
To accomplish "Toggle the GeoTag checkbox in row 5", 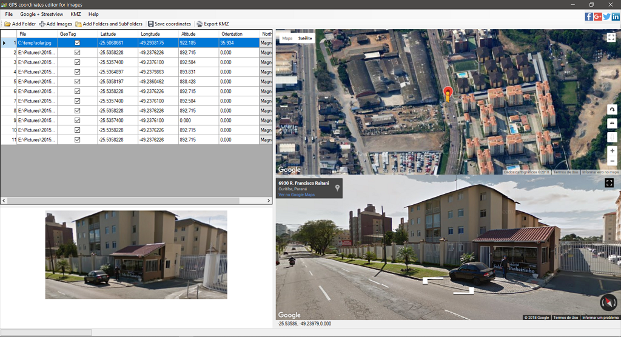I will click(77, 82).
